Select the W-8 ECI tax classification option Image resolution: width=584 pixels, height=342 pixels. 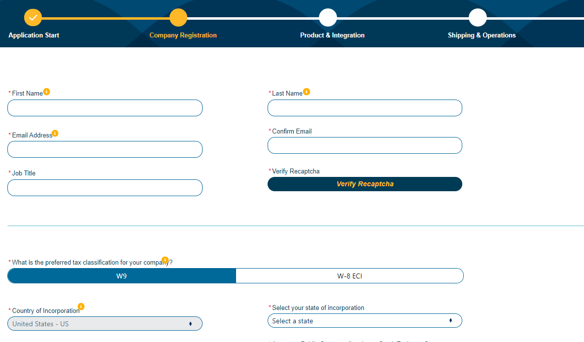click(349, 276)
